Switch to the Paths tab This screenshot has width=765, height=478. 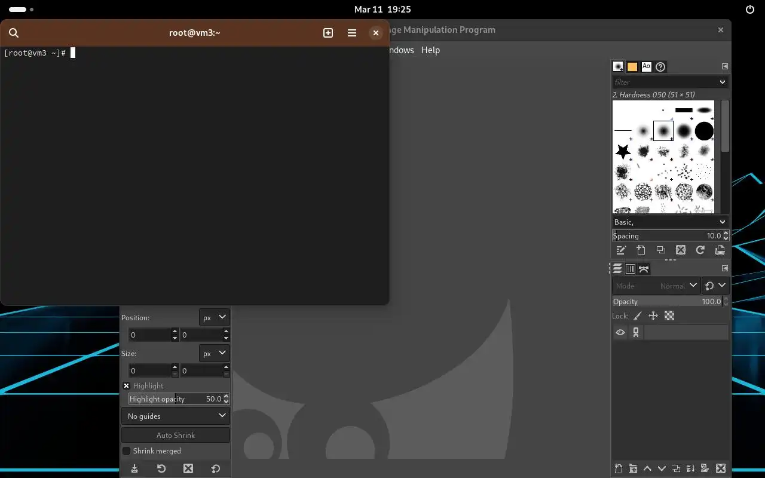pos(644,269)
